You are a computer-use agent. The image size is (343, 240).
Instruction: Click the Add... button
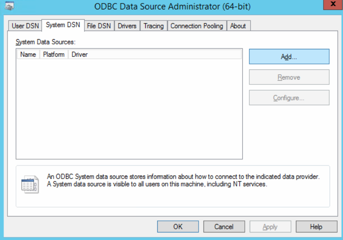pyautogui.click(x=289, y=56)
